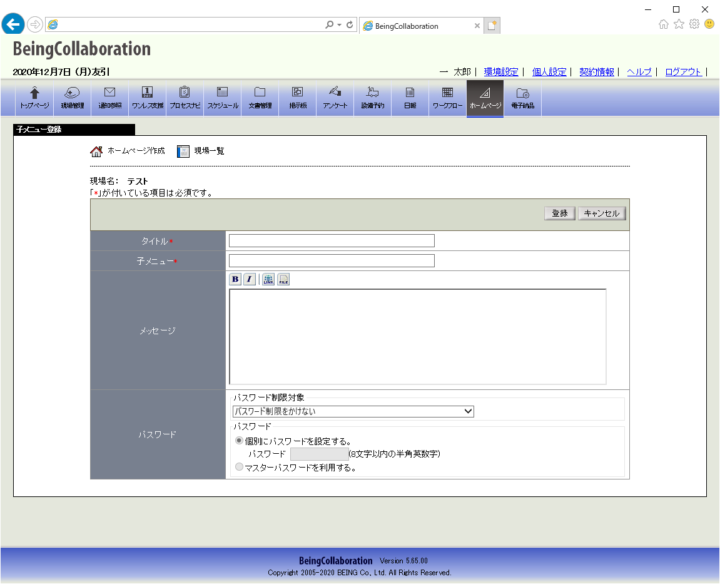Image resolution: width=720 pixels, height=584 pixels.
Task: Click the address bar search magnifier
Action: click(x=329, y=24)
